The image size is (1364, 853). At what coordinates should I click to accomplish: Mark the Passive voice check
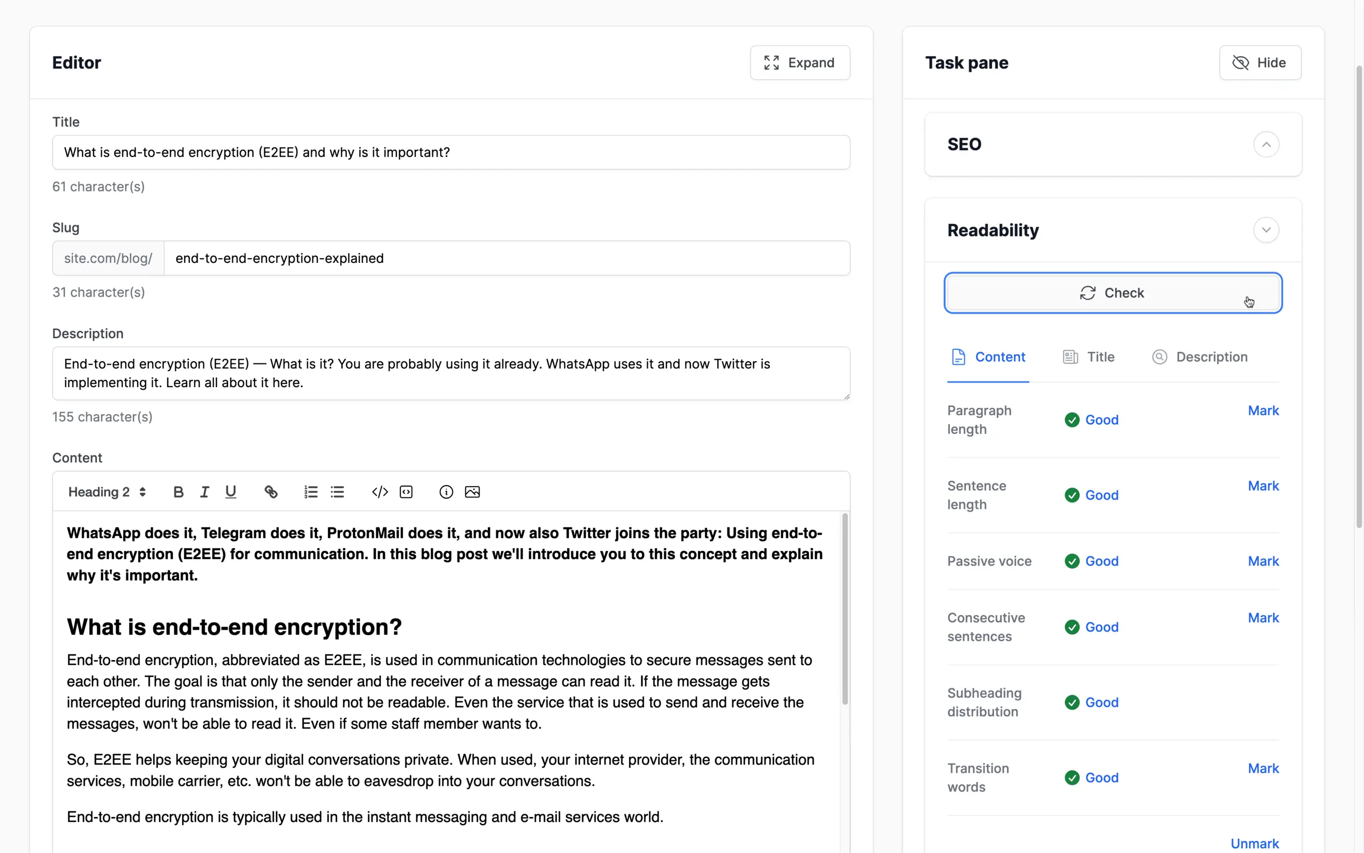point(1263,561)
